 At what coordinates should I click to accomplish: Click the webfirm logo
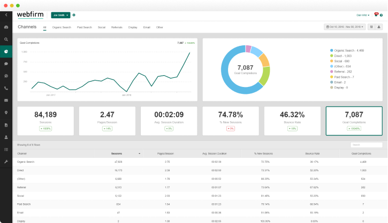[30, 14]
